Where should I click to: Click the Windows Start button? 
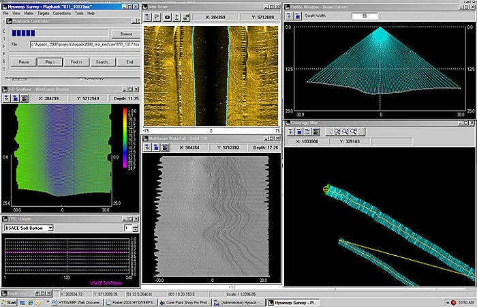[x=9, y=303]
